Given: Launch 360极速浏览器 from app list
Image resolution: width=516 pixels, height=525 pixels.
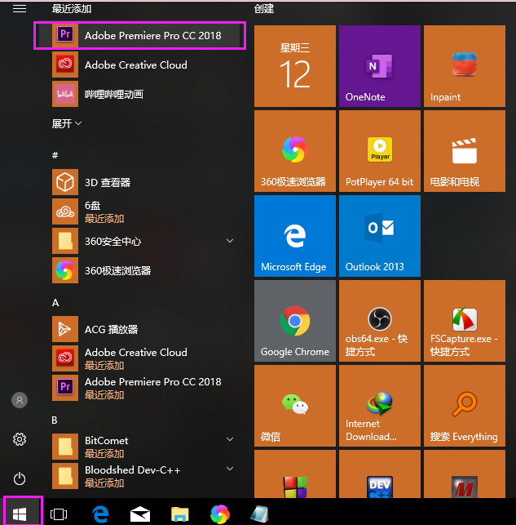Looking at the screenshot, I should (139, 270).
